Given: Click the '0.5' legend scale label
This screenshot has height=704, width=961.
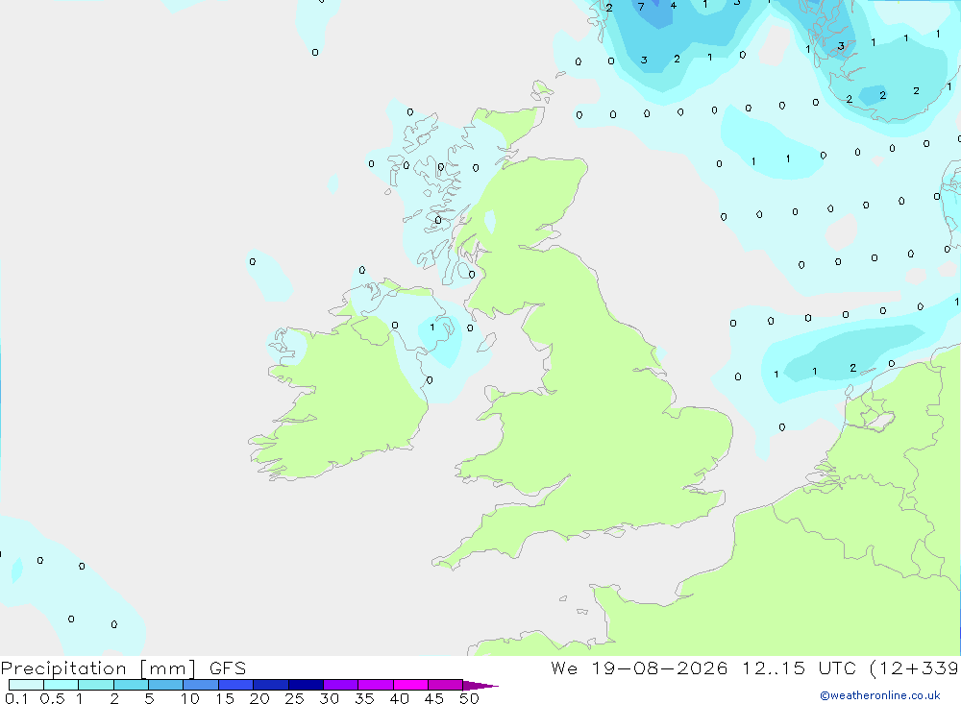Looking at the screenshot, I should (x=52, y=698).
